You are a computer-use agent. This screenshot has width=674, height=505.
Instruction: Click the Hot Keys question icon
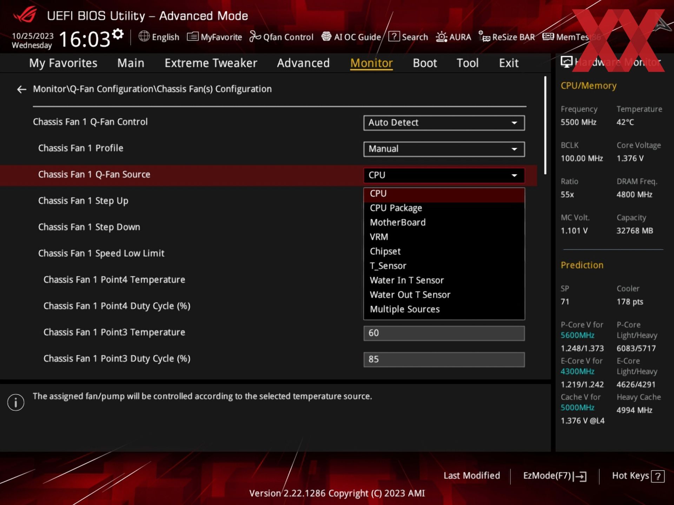coord(658,476)
